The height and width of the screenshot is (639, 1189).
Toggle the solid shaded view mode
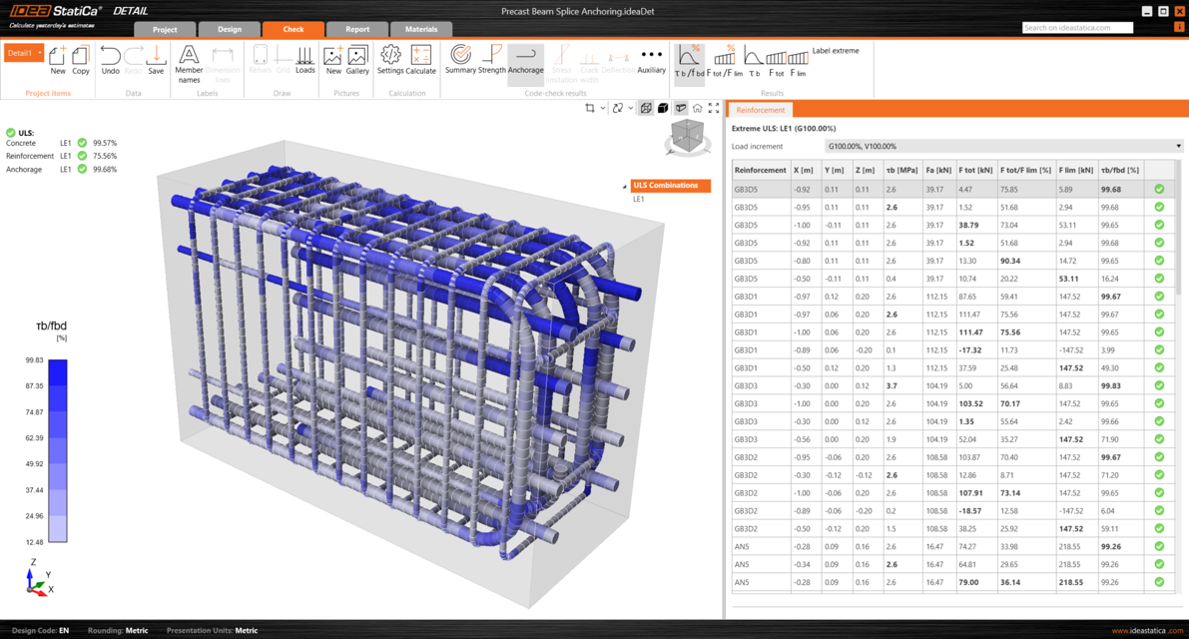tap(663, 108)
